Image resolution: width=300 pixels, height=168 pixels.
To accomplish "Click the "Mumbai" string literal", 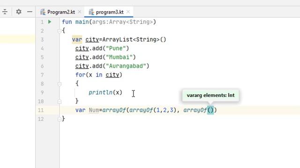I will pyautogui.click(x=119, y=57).
